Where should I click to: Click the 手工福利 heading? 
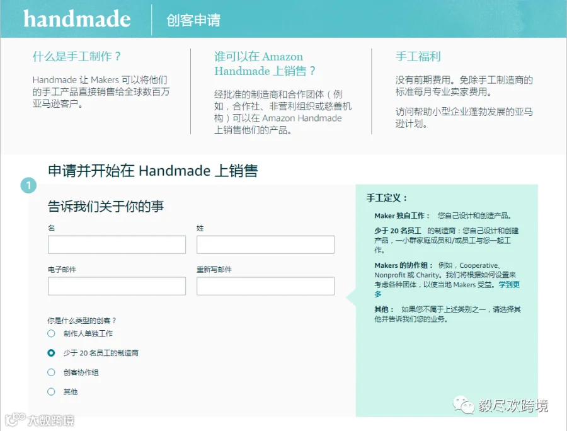coord(418,57)
